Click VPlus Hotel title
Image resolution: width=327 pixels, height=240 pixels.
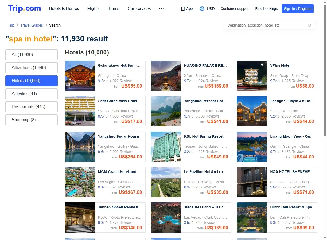pyautogui.click(x=280, y=66)
